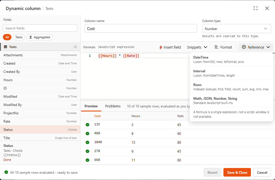Viewport: 275px width, 180px height.
Task: Select the Created By field
Action: [40, 72]
